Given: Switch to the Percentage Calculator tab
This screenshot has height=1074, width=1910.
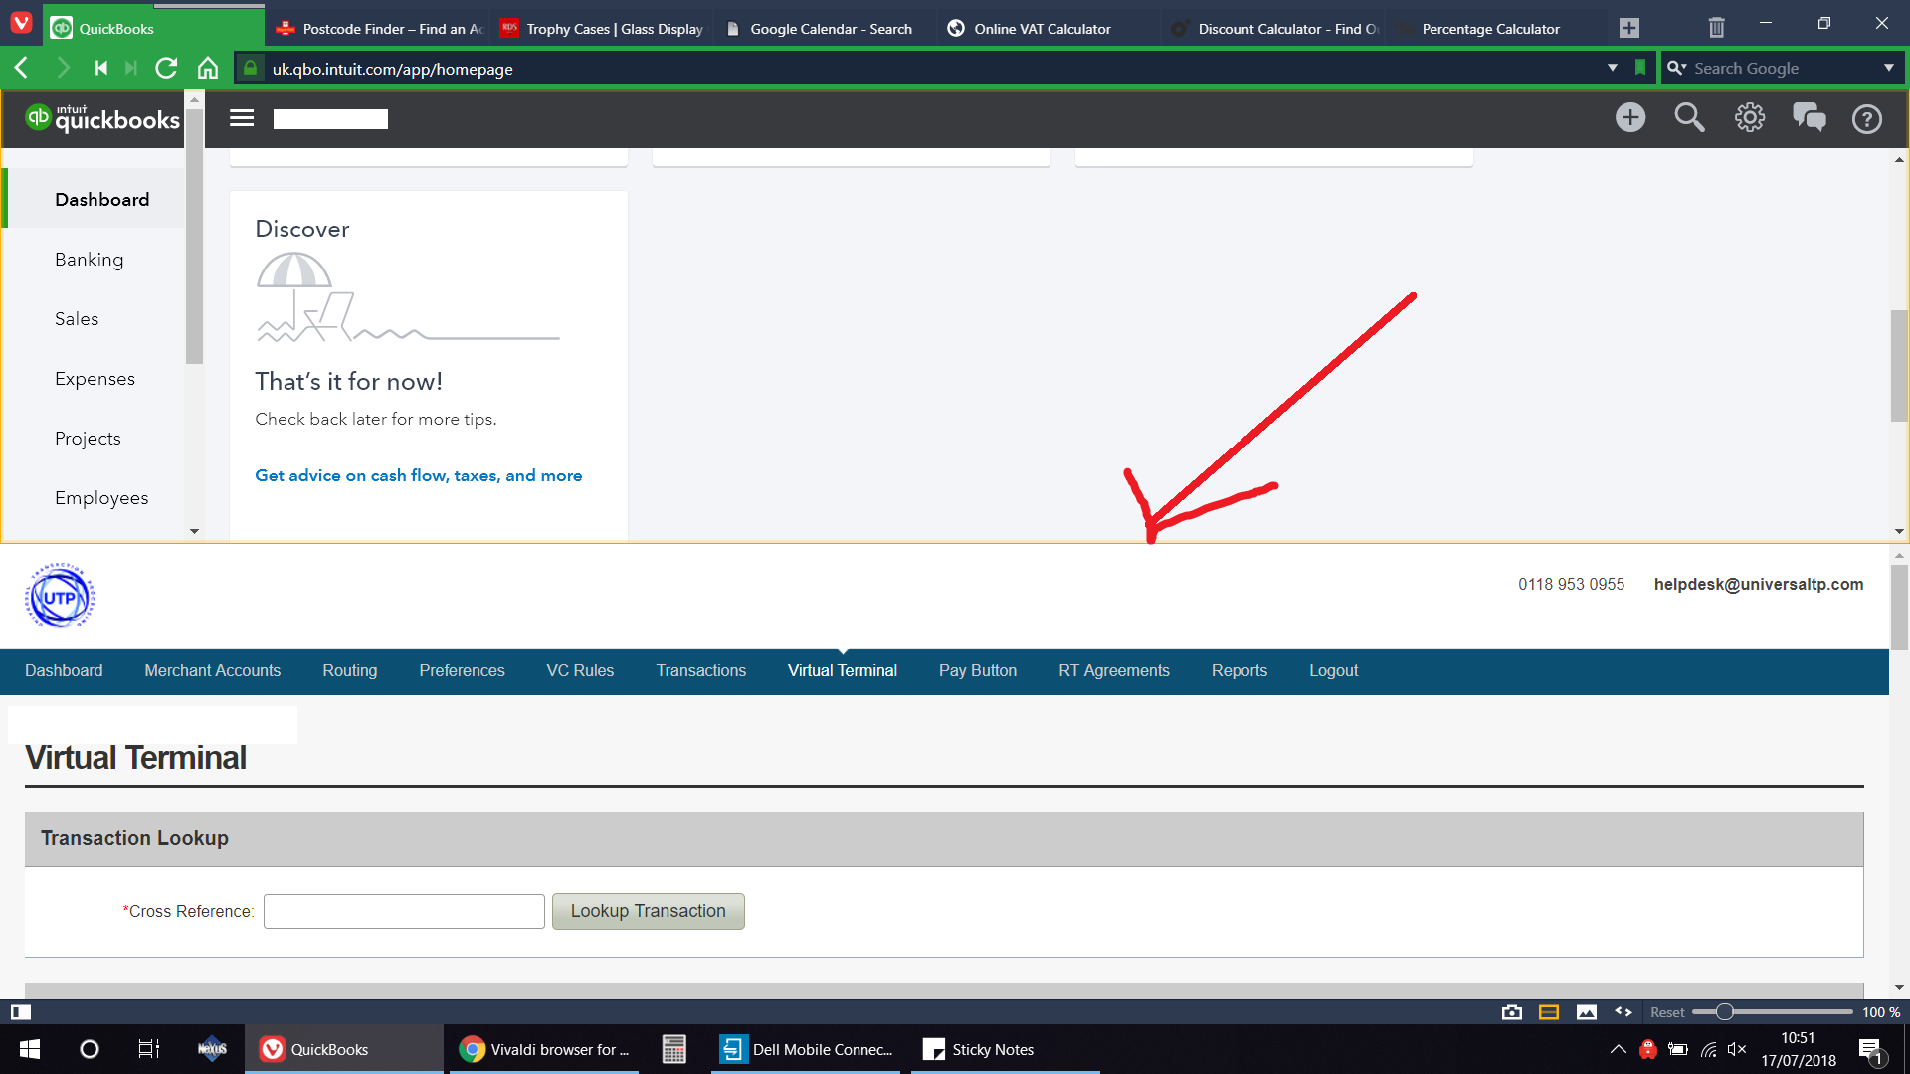Looking at the screenshot, I should click(x=1498, y=29).
